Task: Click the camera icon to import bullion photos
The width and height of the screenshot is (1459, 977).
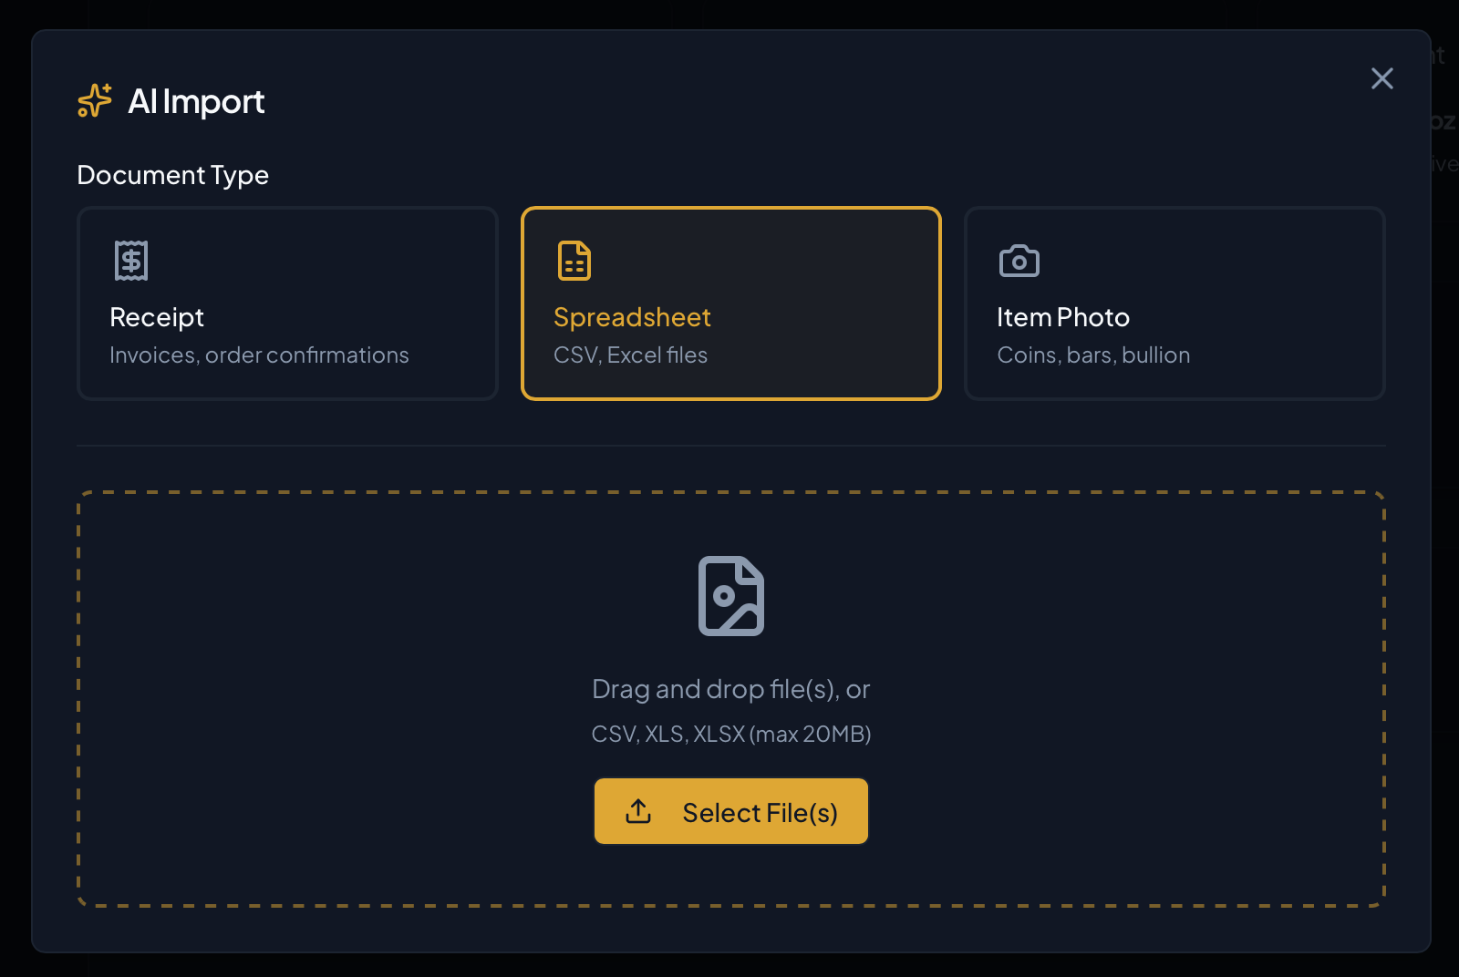Action: [x=1019, y=260]
